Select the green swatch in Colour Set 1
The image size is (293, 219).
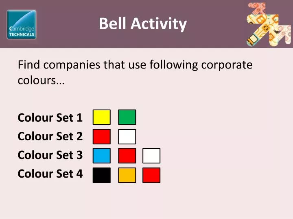[127, 117]
